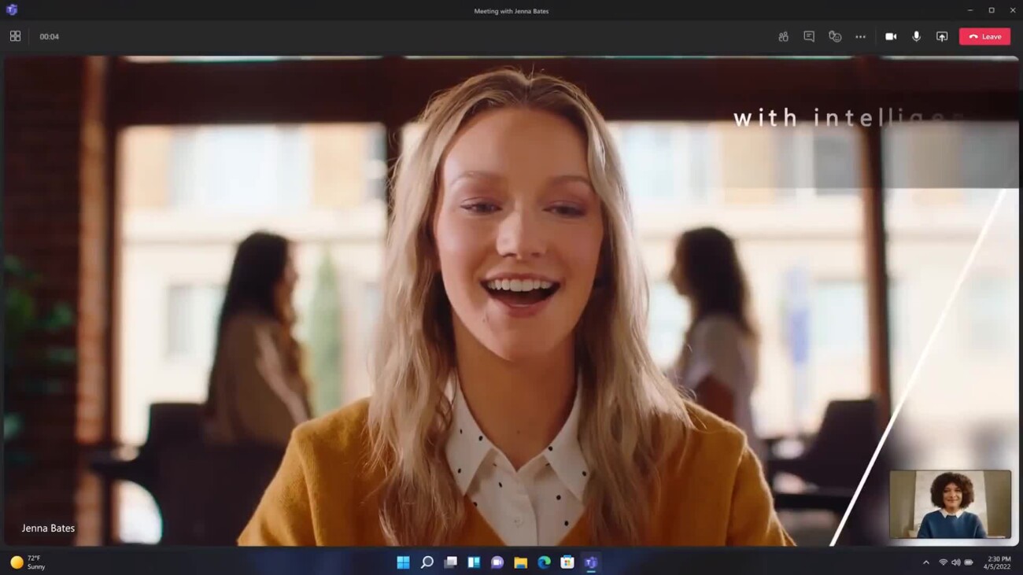Image resolution: width=1023 pixels, height=575 pixels.
Task: Click the Start button
Action: click(x=403, y=562)
